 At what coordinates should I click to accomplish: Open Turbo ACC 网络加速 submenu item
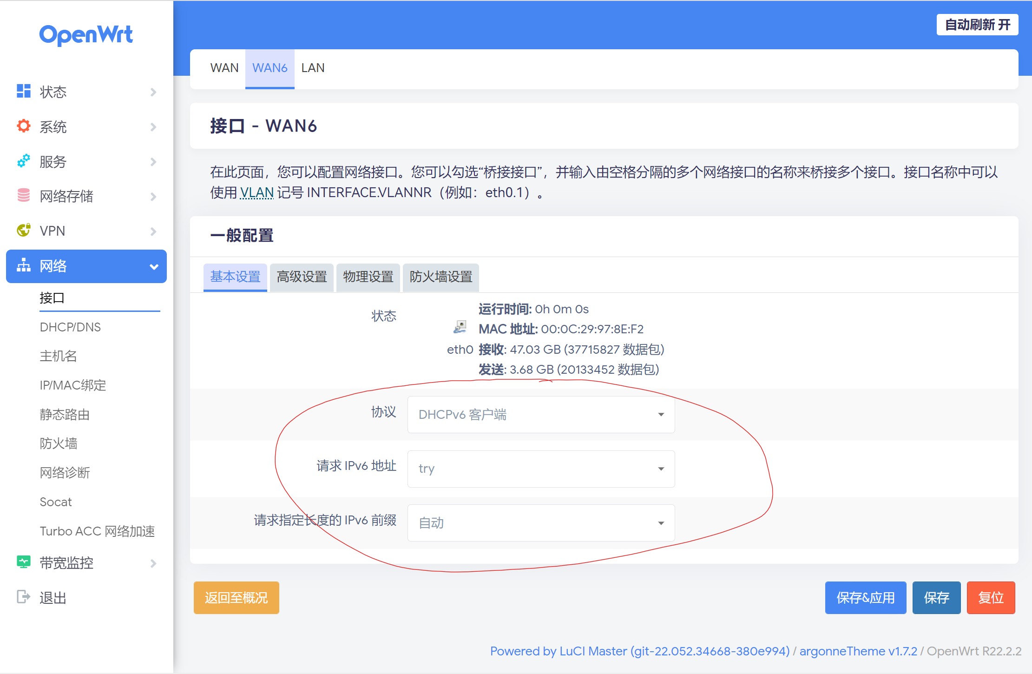click(97, 531)
